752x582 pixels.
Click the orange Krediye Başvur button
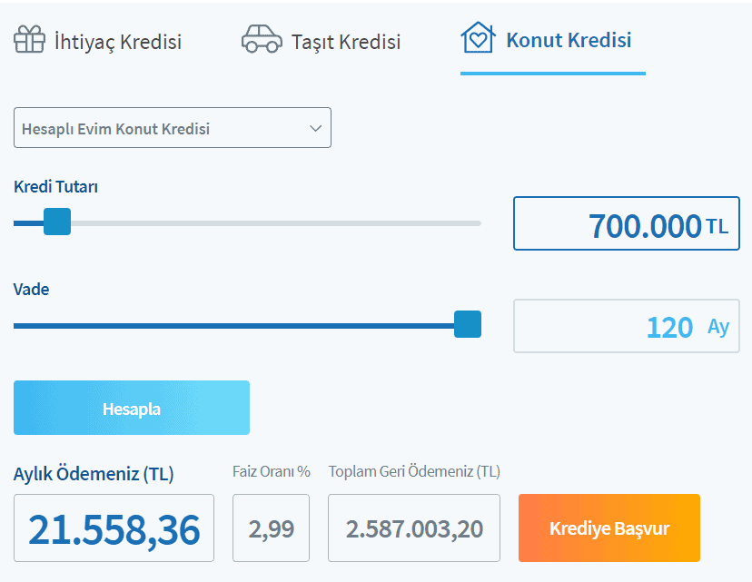point(609,528)
